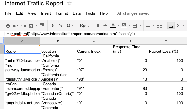The height and width of the screenshot is (109, 187).
Task: Star the Internet Traffic Report document
Action: (x=69, y=3)
